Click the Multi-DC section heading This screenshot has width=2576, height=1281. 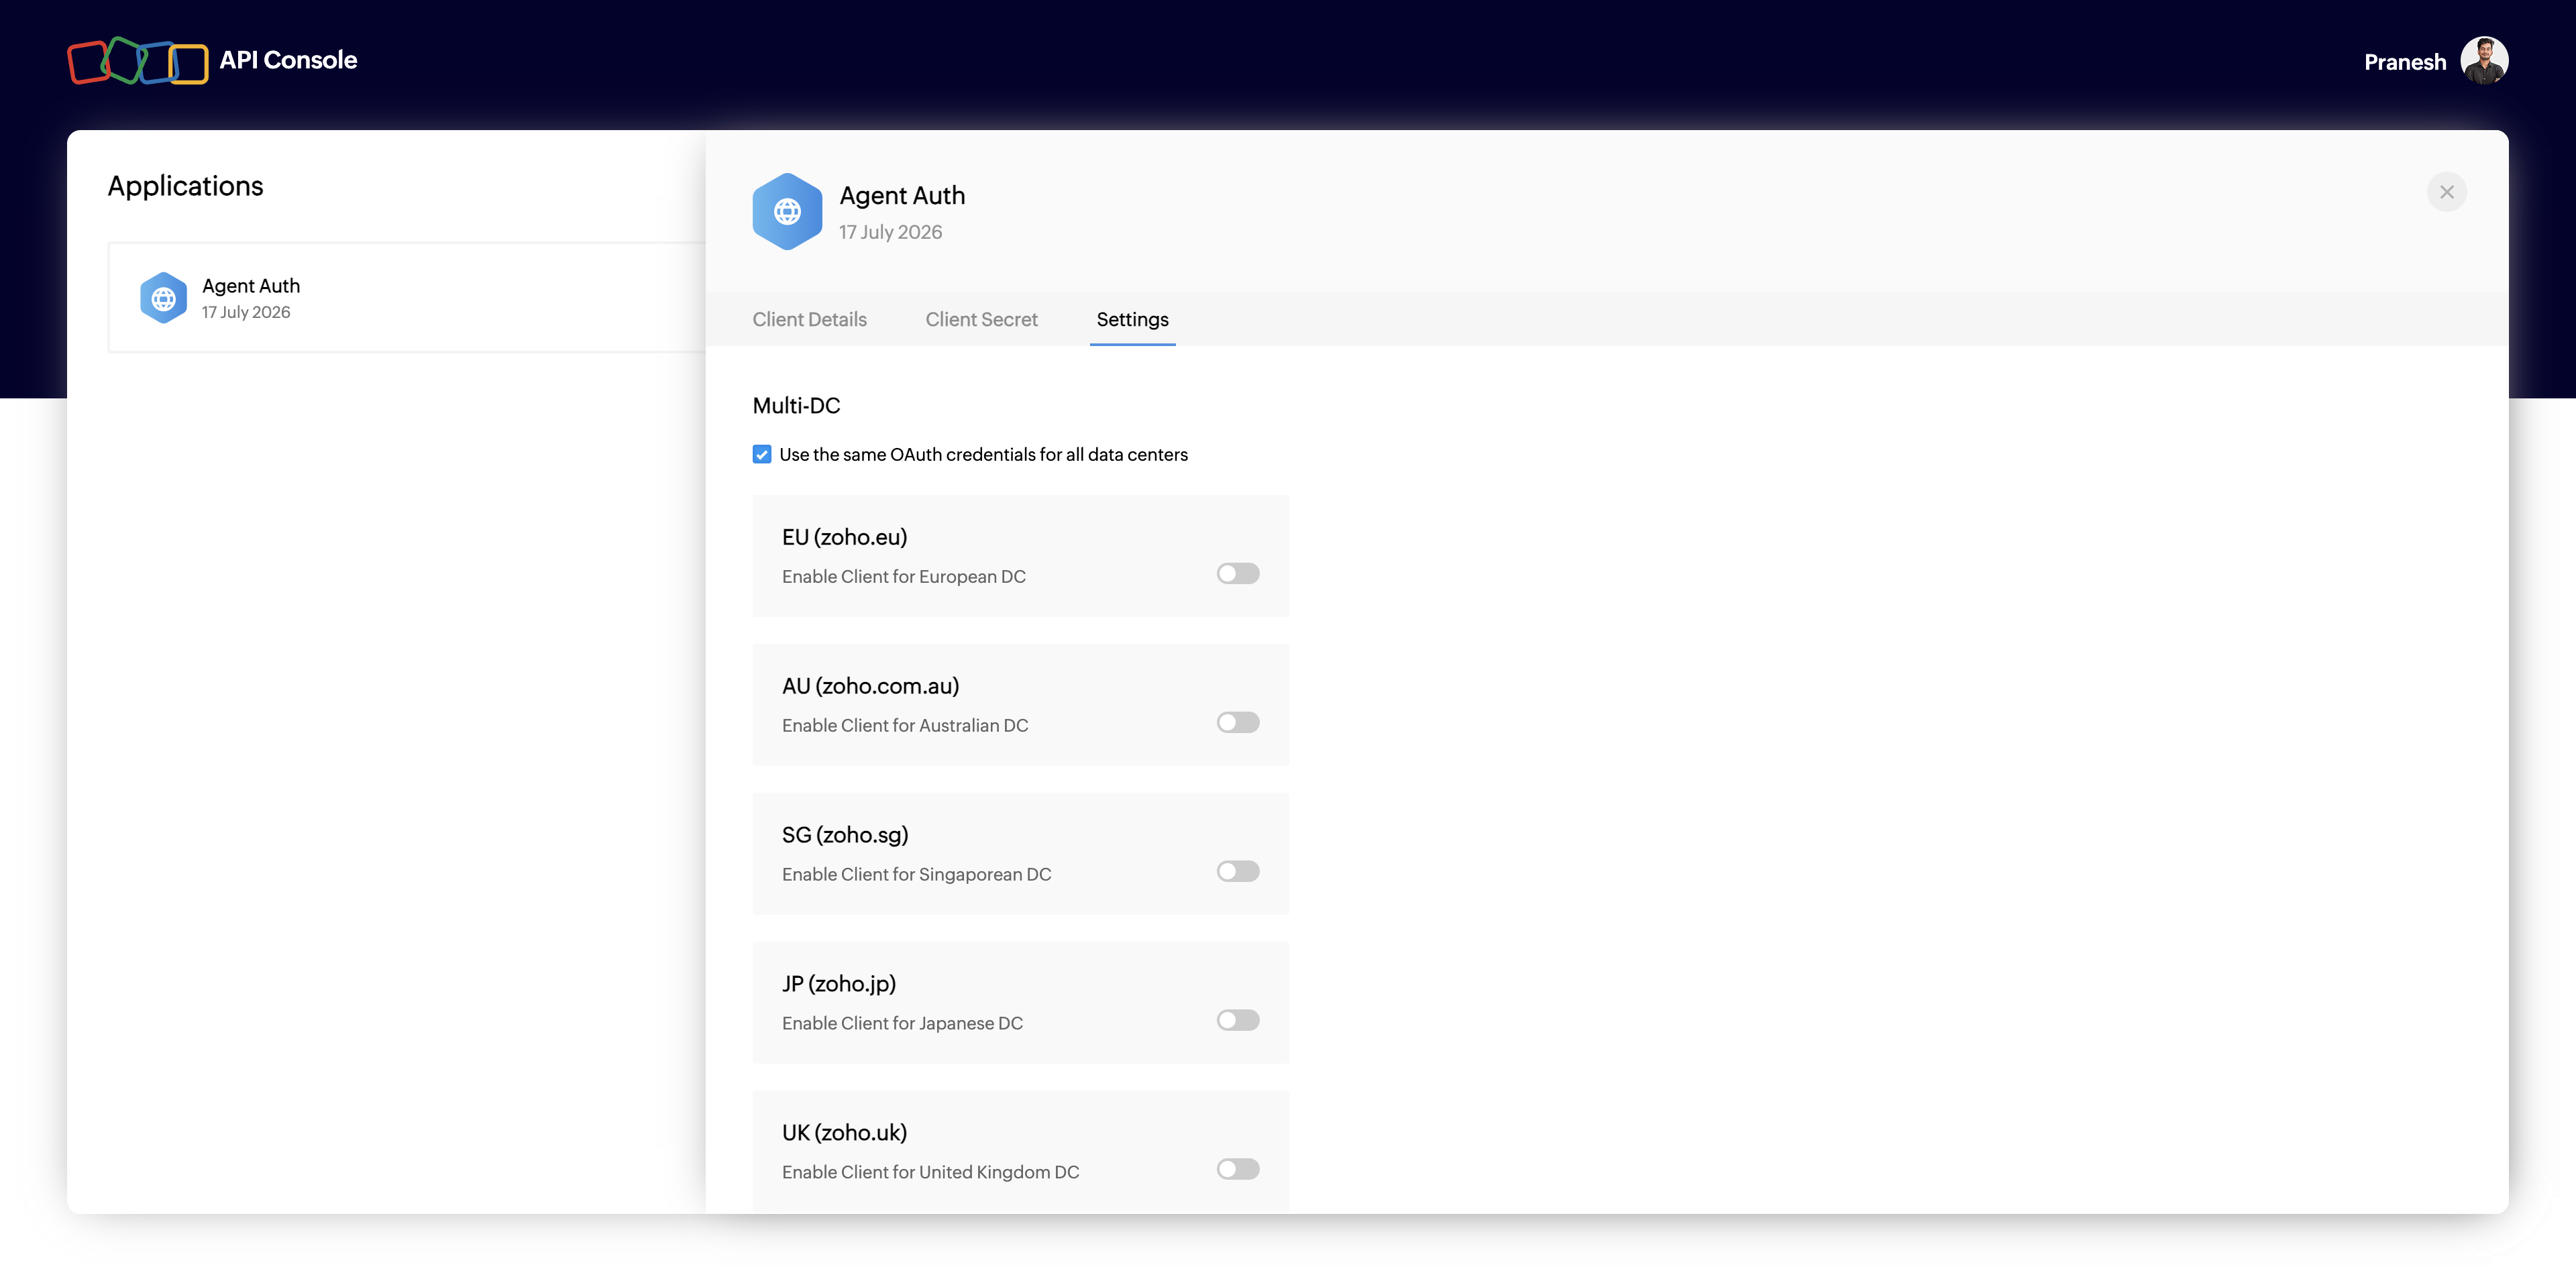click(796, 405)
